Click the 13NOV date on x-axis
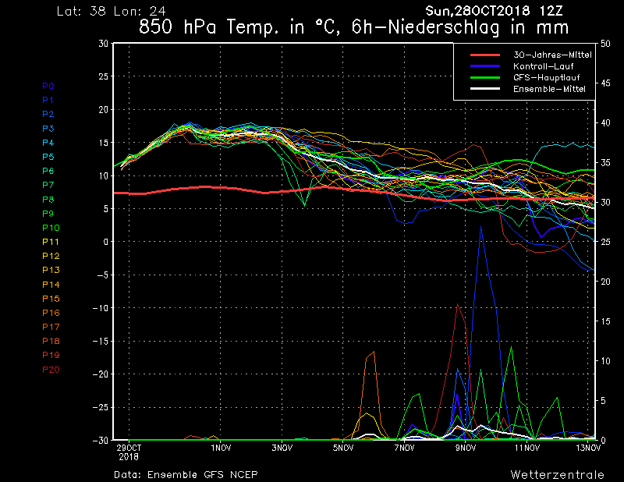Viewport: 624px width, 482px height. point(589,448)
